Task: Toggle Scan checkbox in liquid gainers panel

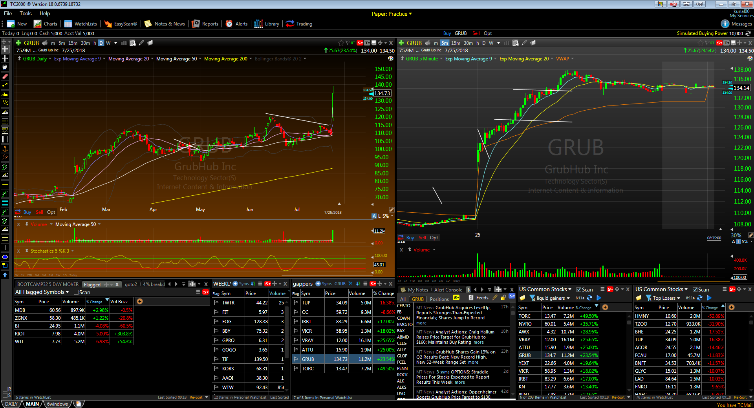Action: coord(579,290)
